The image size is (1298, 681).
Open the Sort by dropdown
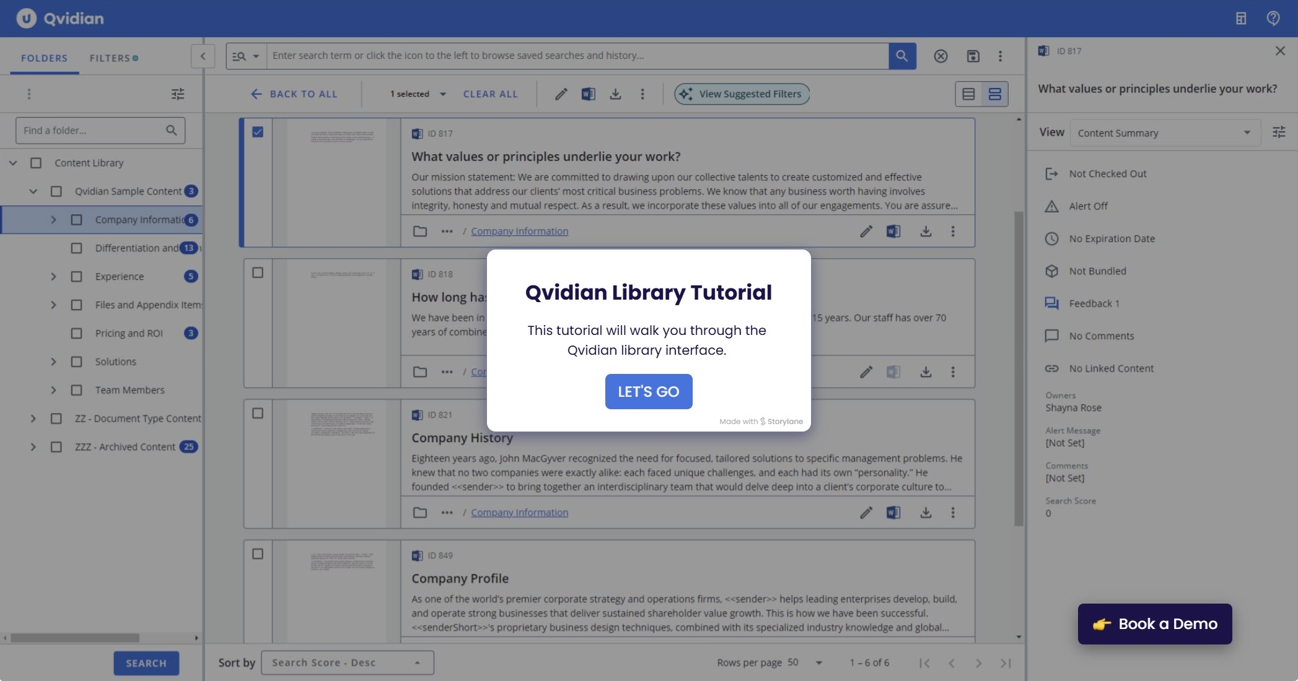(348, 663)
